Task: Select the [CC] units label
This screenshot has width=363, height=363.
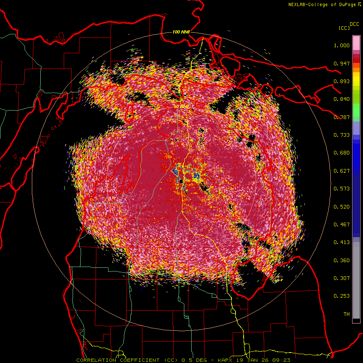Action: point(344,28)
